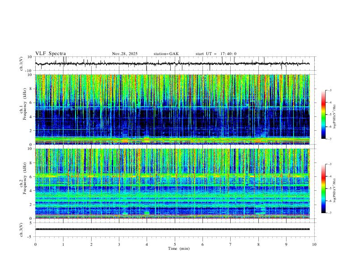
Task: Click the "8" kHz tick on the ch.2 axis
Action: (x=31, y=163)
